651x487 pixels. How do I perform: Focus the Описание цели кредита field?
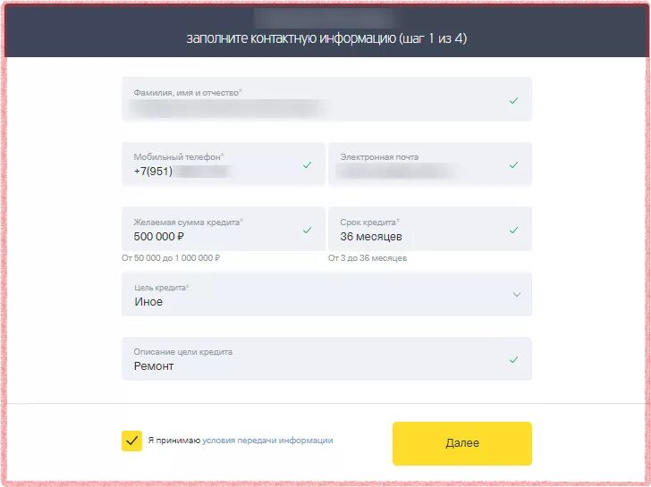point(326,359)
